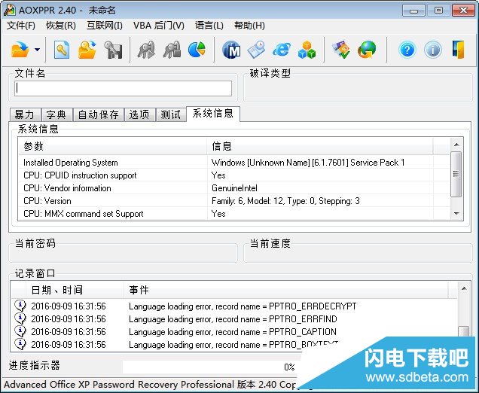Screen dimensions: 479x393
Task: Switch to the 测试 tab
Action: (171, 115)
